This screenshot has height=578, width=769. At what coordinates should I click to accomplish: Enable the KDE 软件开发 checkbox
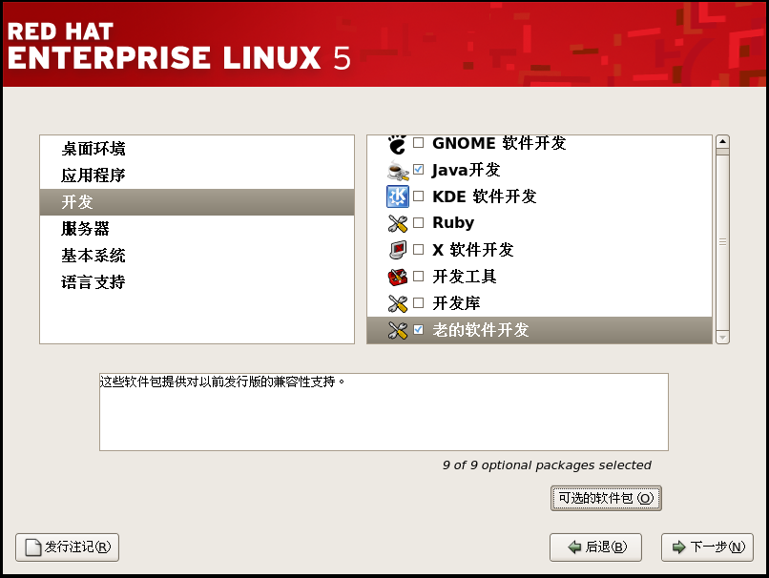tap(418, 196)
